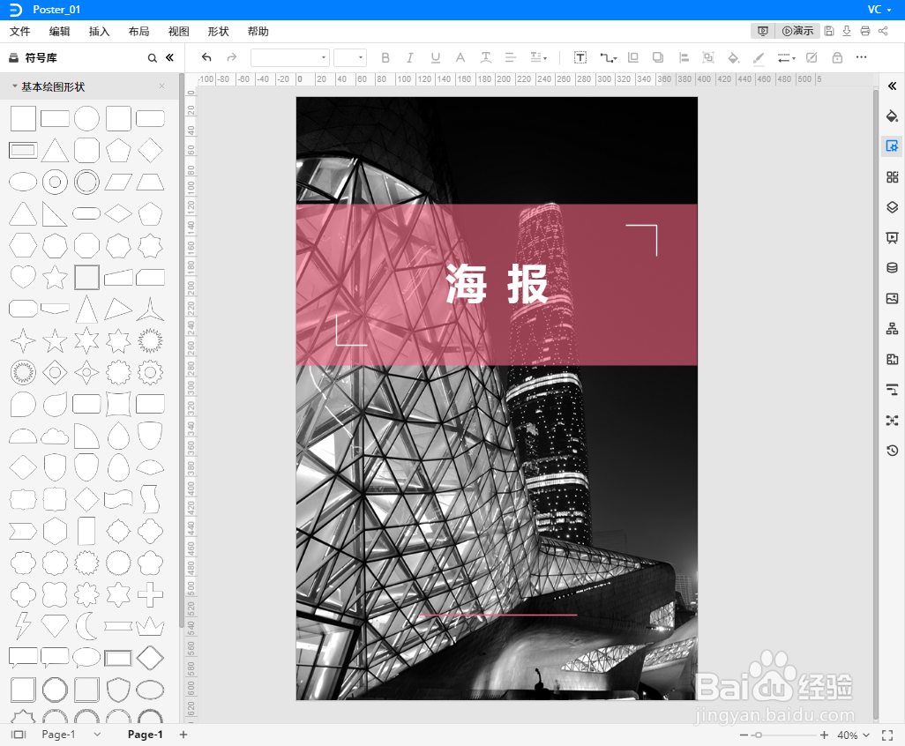
Task: Toggle italic text formatting
Action: [410, 56]
